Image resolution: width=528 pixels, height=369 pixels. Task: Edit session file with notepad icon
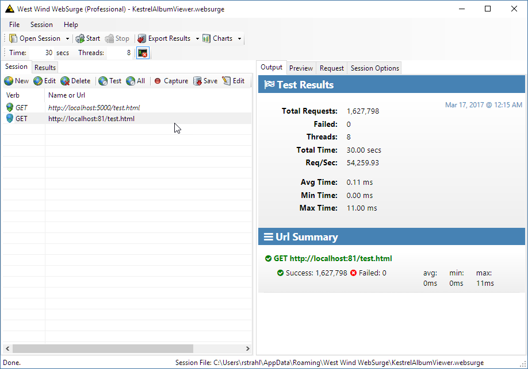click(x=234, y=81)
